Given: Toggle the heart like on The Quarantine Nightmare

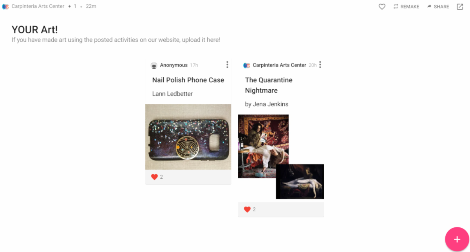Looking at the screenshot, I should click(247, 209).
